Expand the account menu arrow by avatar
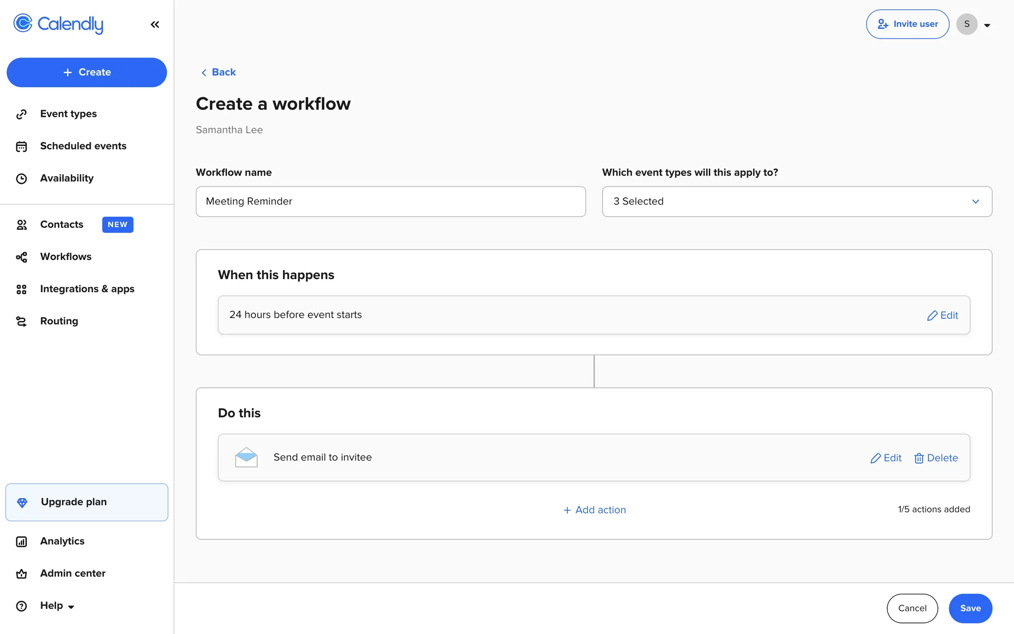This screenshot has width=1014, height=634. click(x=987, y=25)
